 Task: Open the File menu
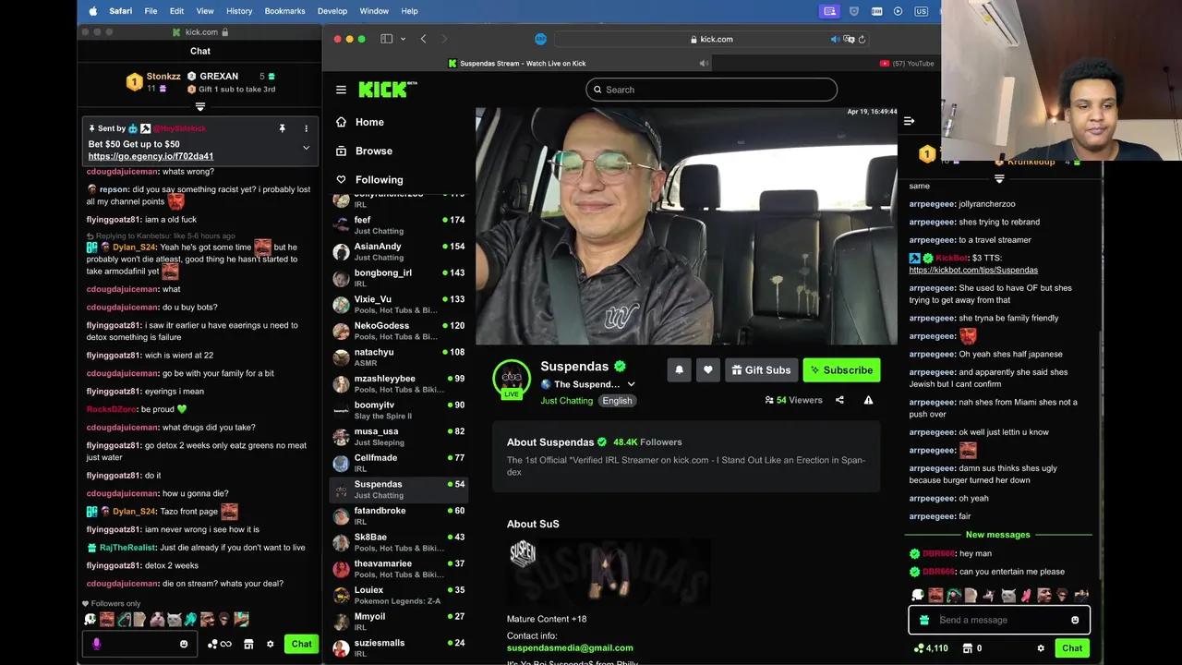click(151, 11)
